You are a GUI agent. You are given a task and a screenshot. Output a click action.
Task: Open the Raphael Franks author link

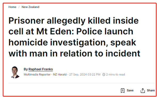click(41, 69)
